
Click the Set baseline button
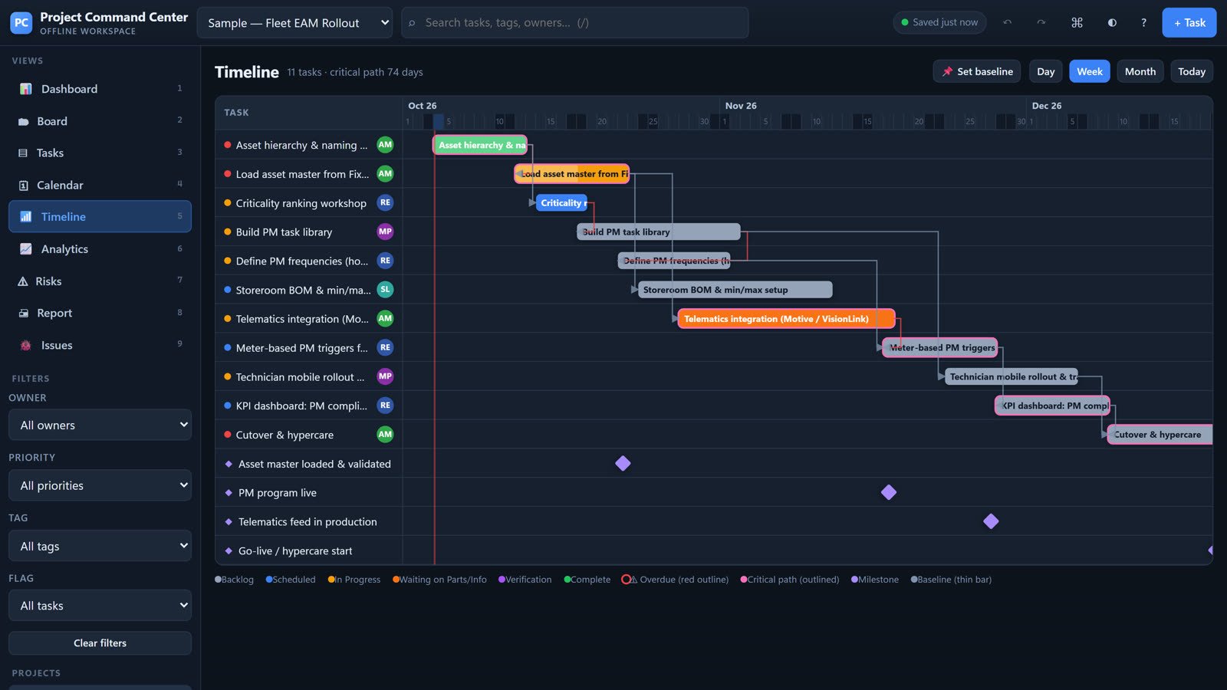[976, 71]
